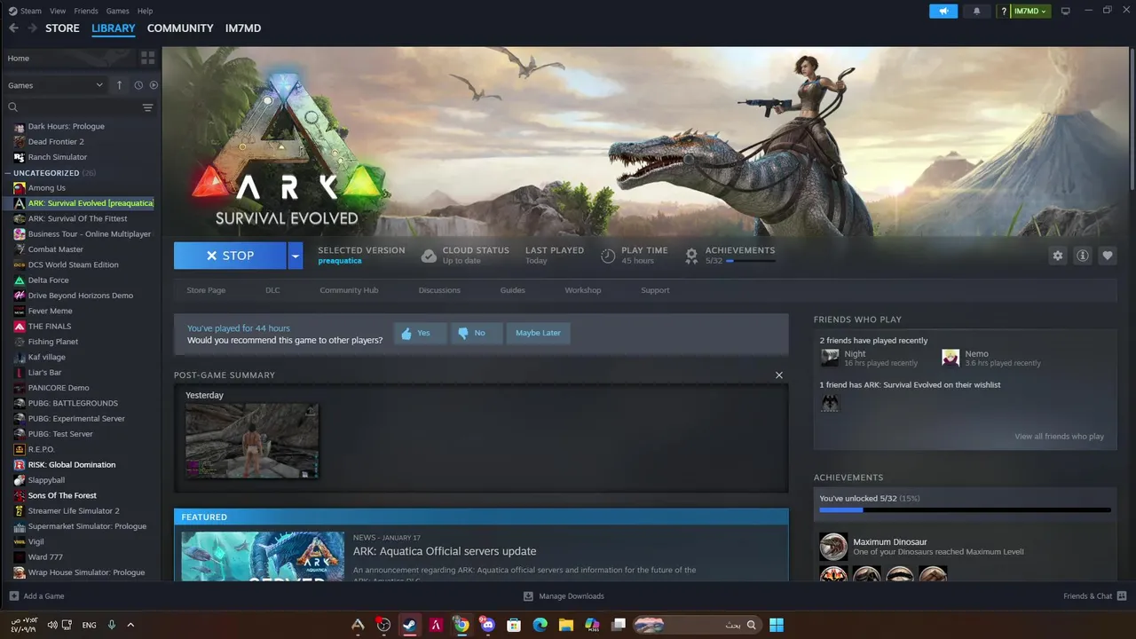Screen dimensions: 1136x639
Task: Click the sort ascending arrow in library sidebar
Action: point(119,85)
